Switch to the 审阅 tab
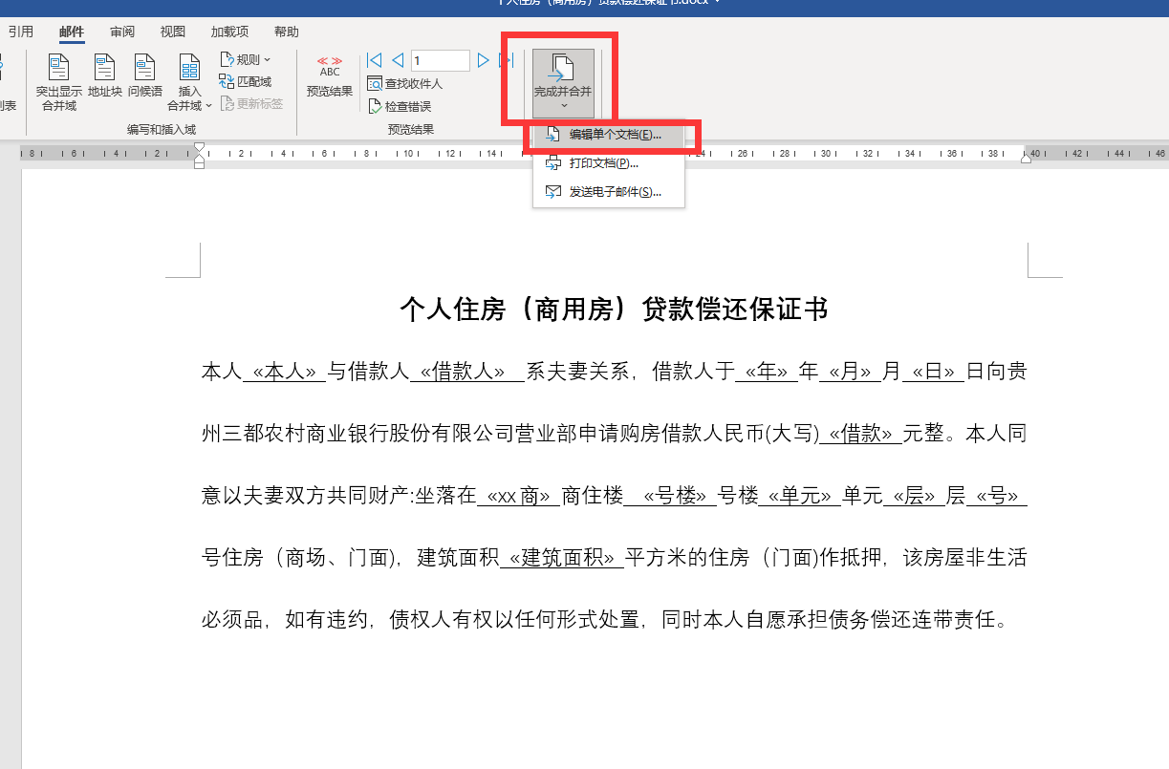Screen dimensions: 1169x769 pyautogui.click(x=122, y=32)
